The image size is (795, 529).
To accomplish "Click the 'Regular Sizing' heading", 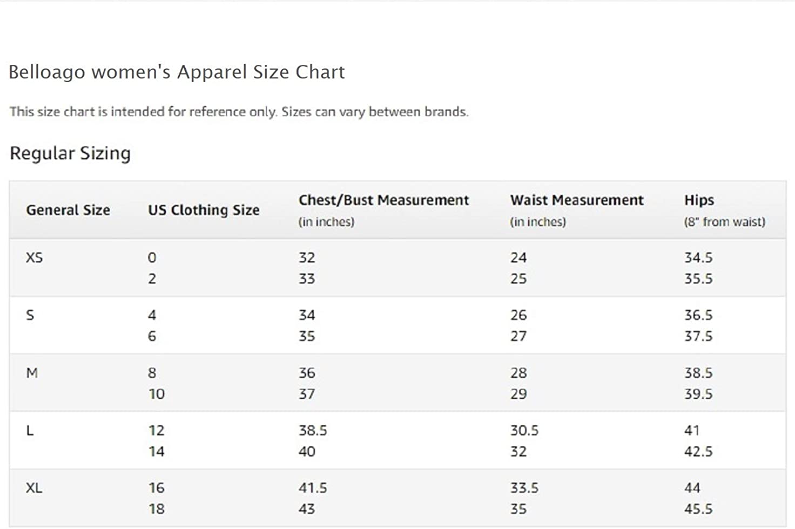I will 70,153.
